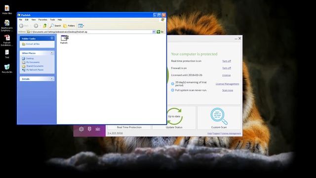Click 'Your computer is protected' status text

point(194,54)
